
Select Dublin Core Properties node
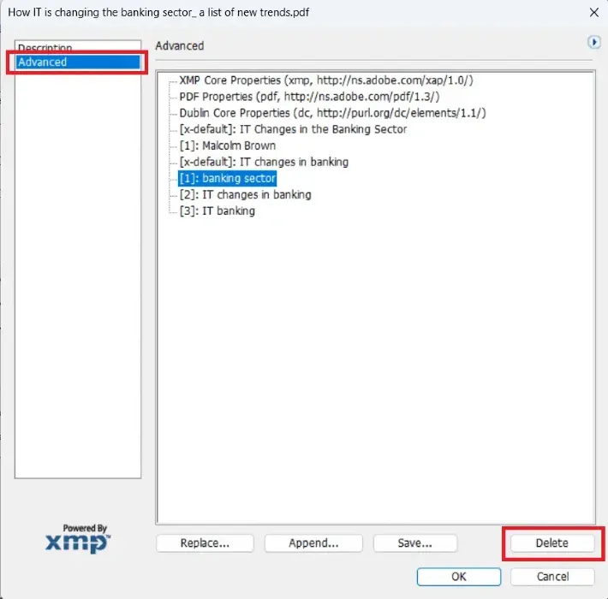[x=332, y=113]
